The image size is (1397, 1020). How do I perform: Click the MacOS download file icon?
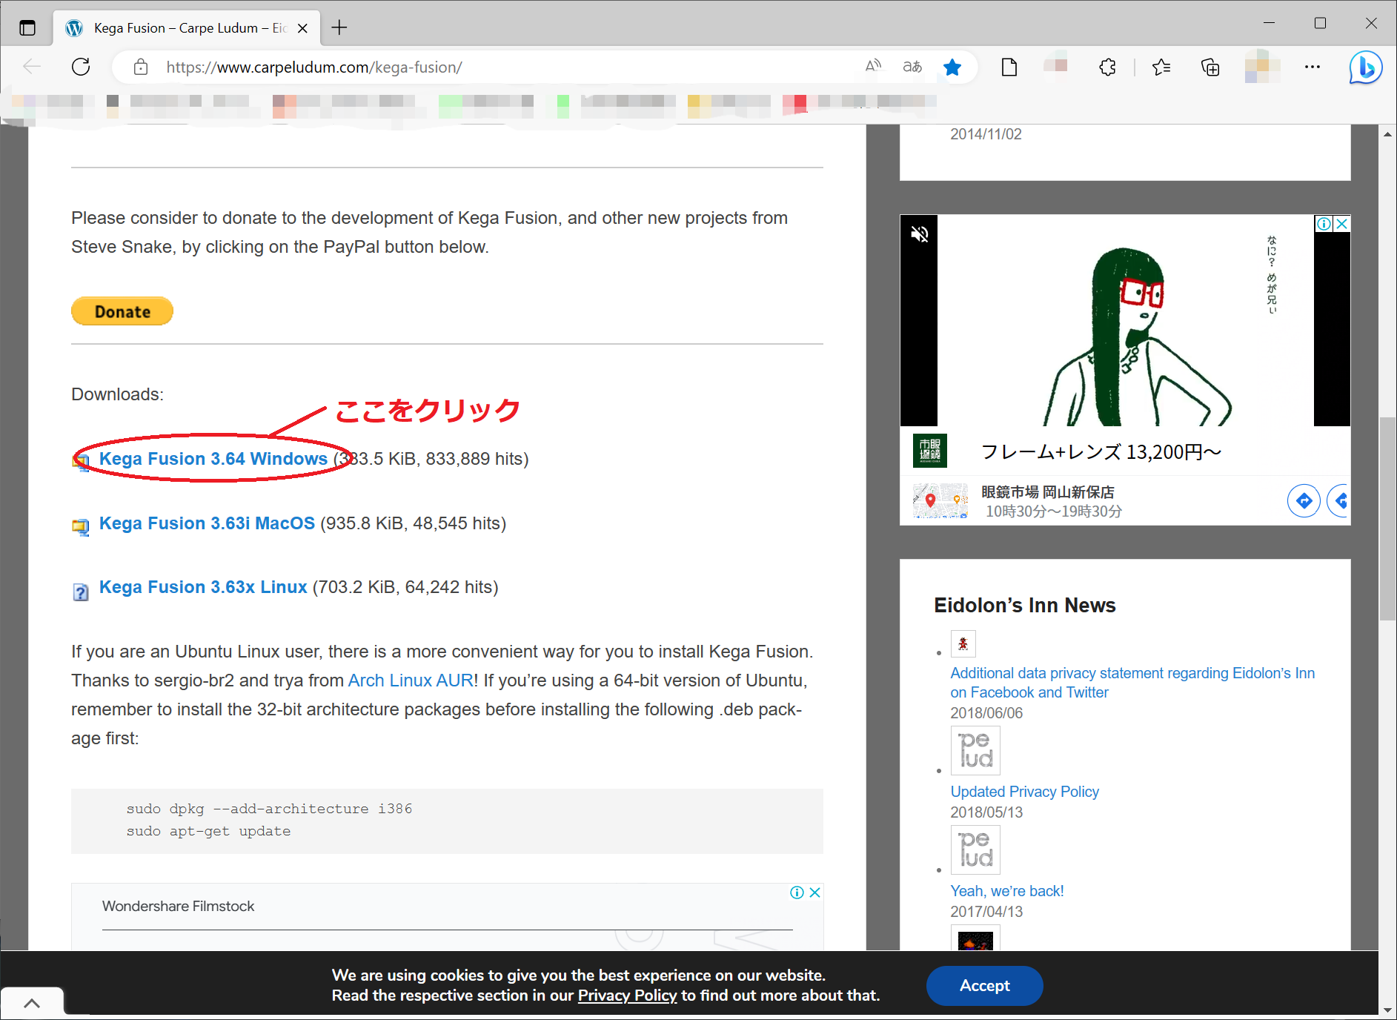pyautogui.click(x=81, y=526)
